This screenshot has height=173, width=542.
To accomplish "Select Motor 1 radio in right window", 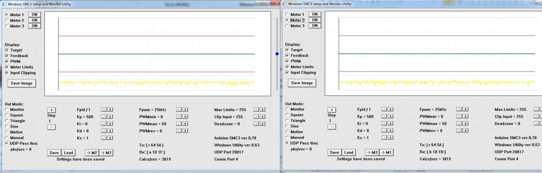I will [x=287, y=15].
